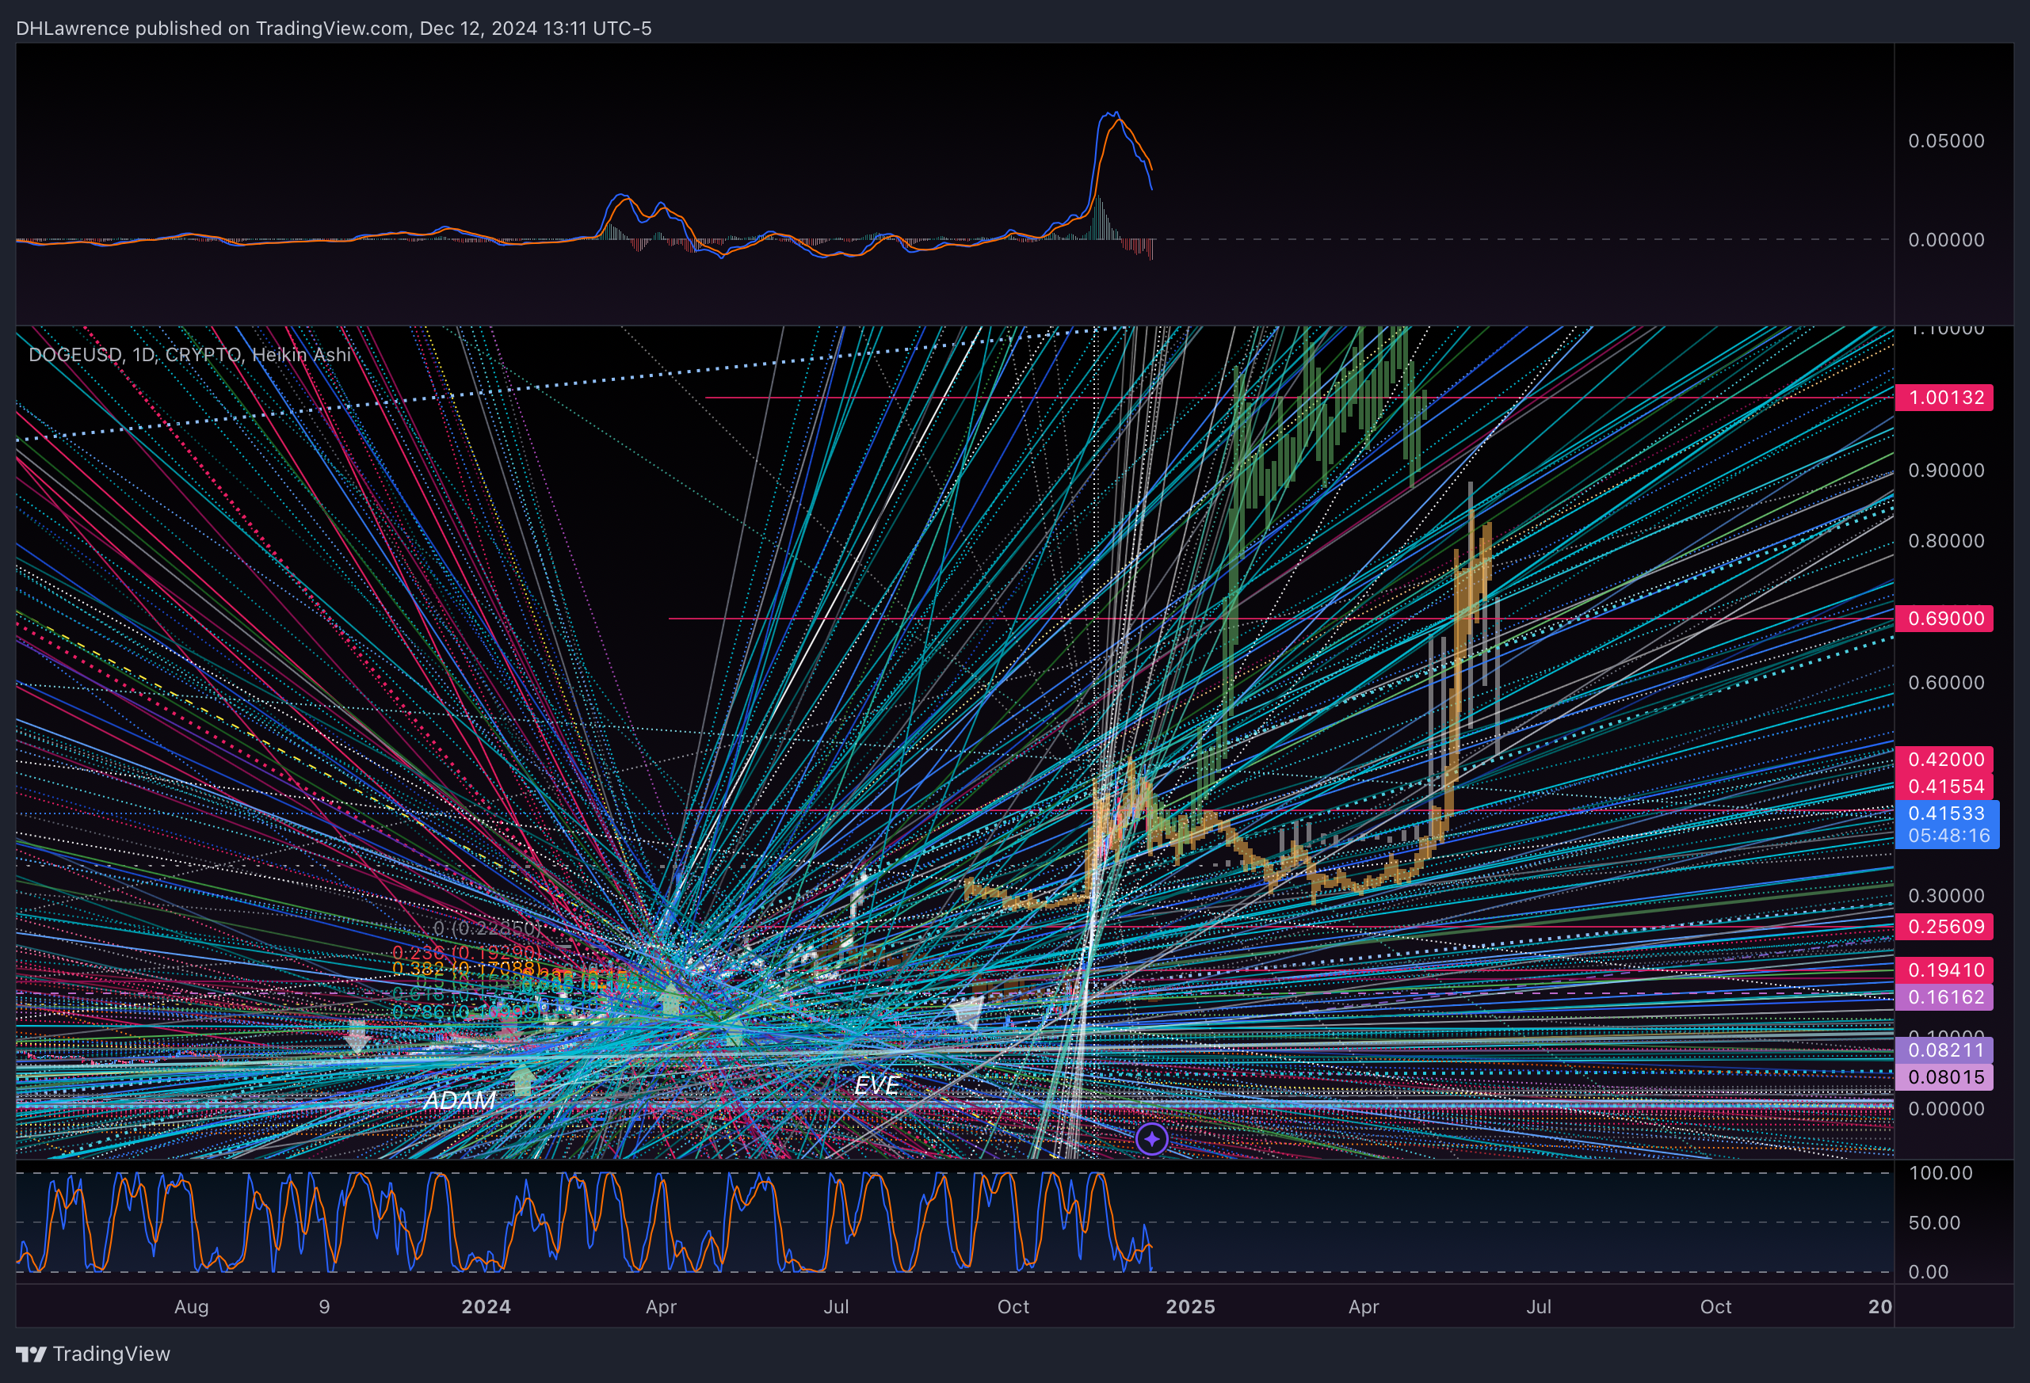
Task: Click the 0.80000 price axis value
Action: pos(1946,540)
